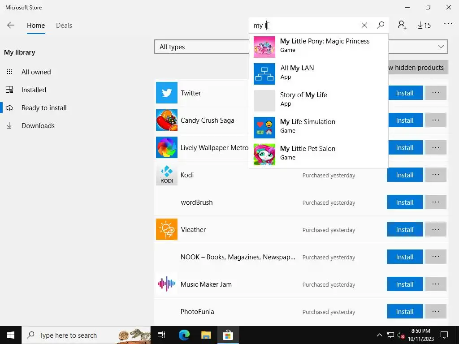Choose Story of My Life suggestion
The image size is (459, 344).
coord(319,101)
